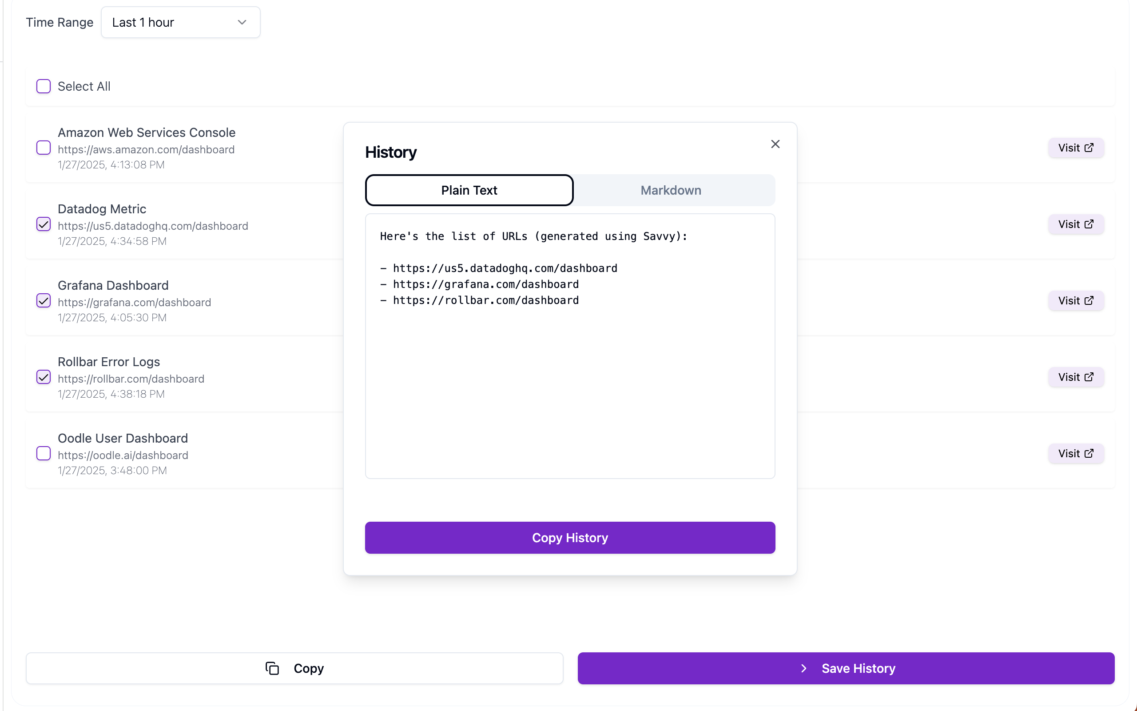The height and width of the screenshot is (711, 1137).
Task: Click the external Visit link for Datadog
Action: [x=1076, y=224]
